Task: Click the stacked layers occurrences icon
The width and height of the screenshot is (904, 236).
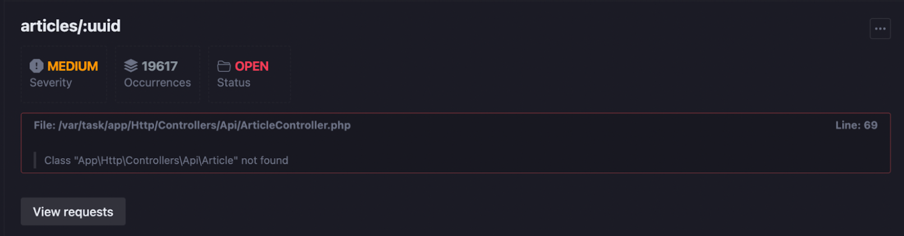Action: [131, 66]
